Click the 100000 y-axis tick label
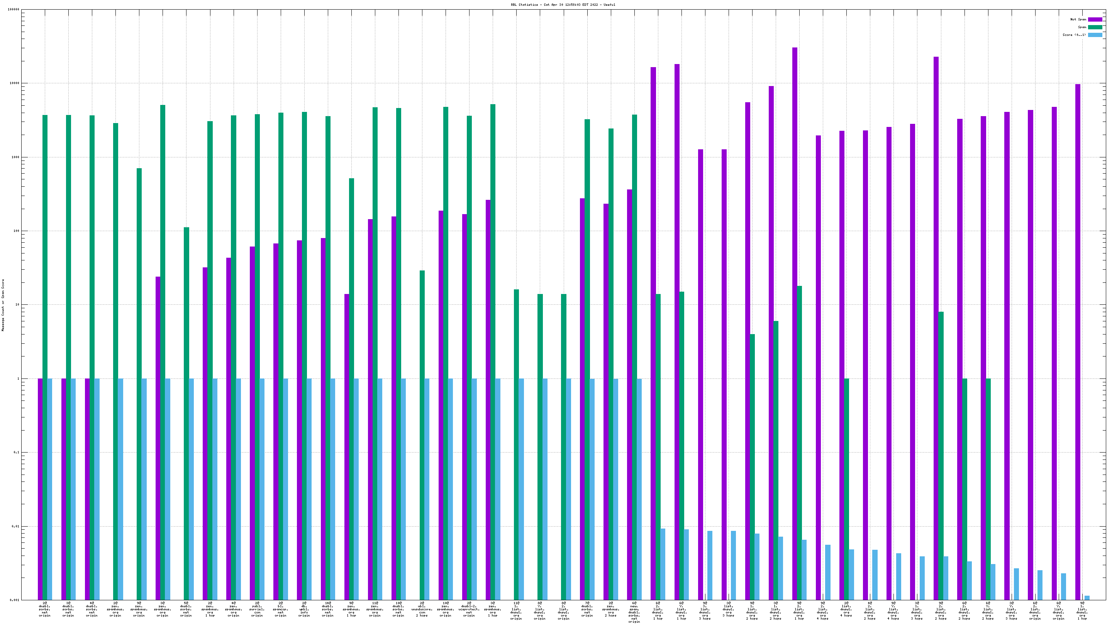The image size is (1112, 625). (14, 10)
